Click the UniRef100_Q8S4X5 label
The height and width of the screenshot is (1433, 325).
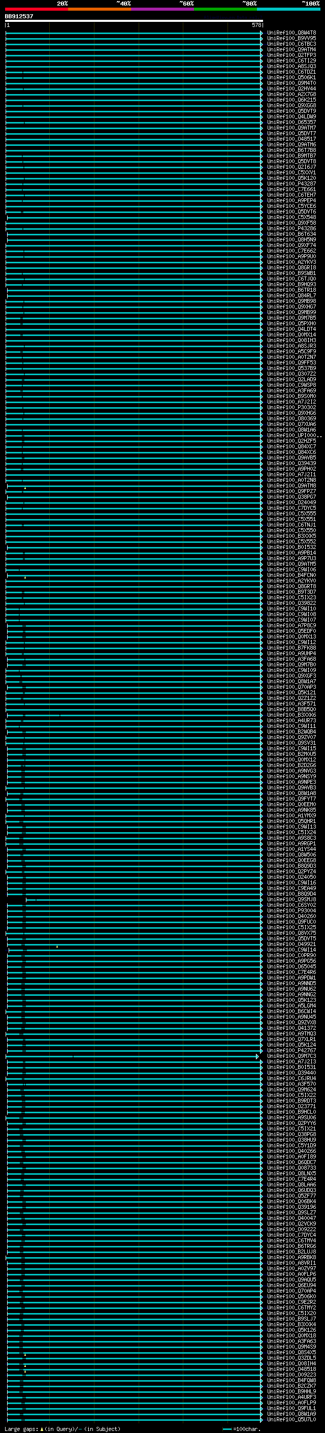pos(291,1352)
